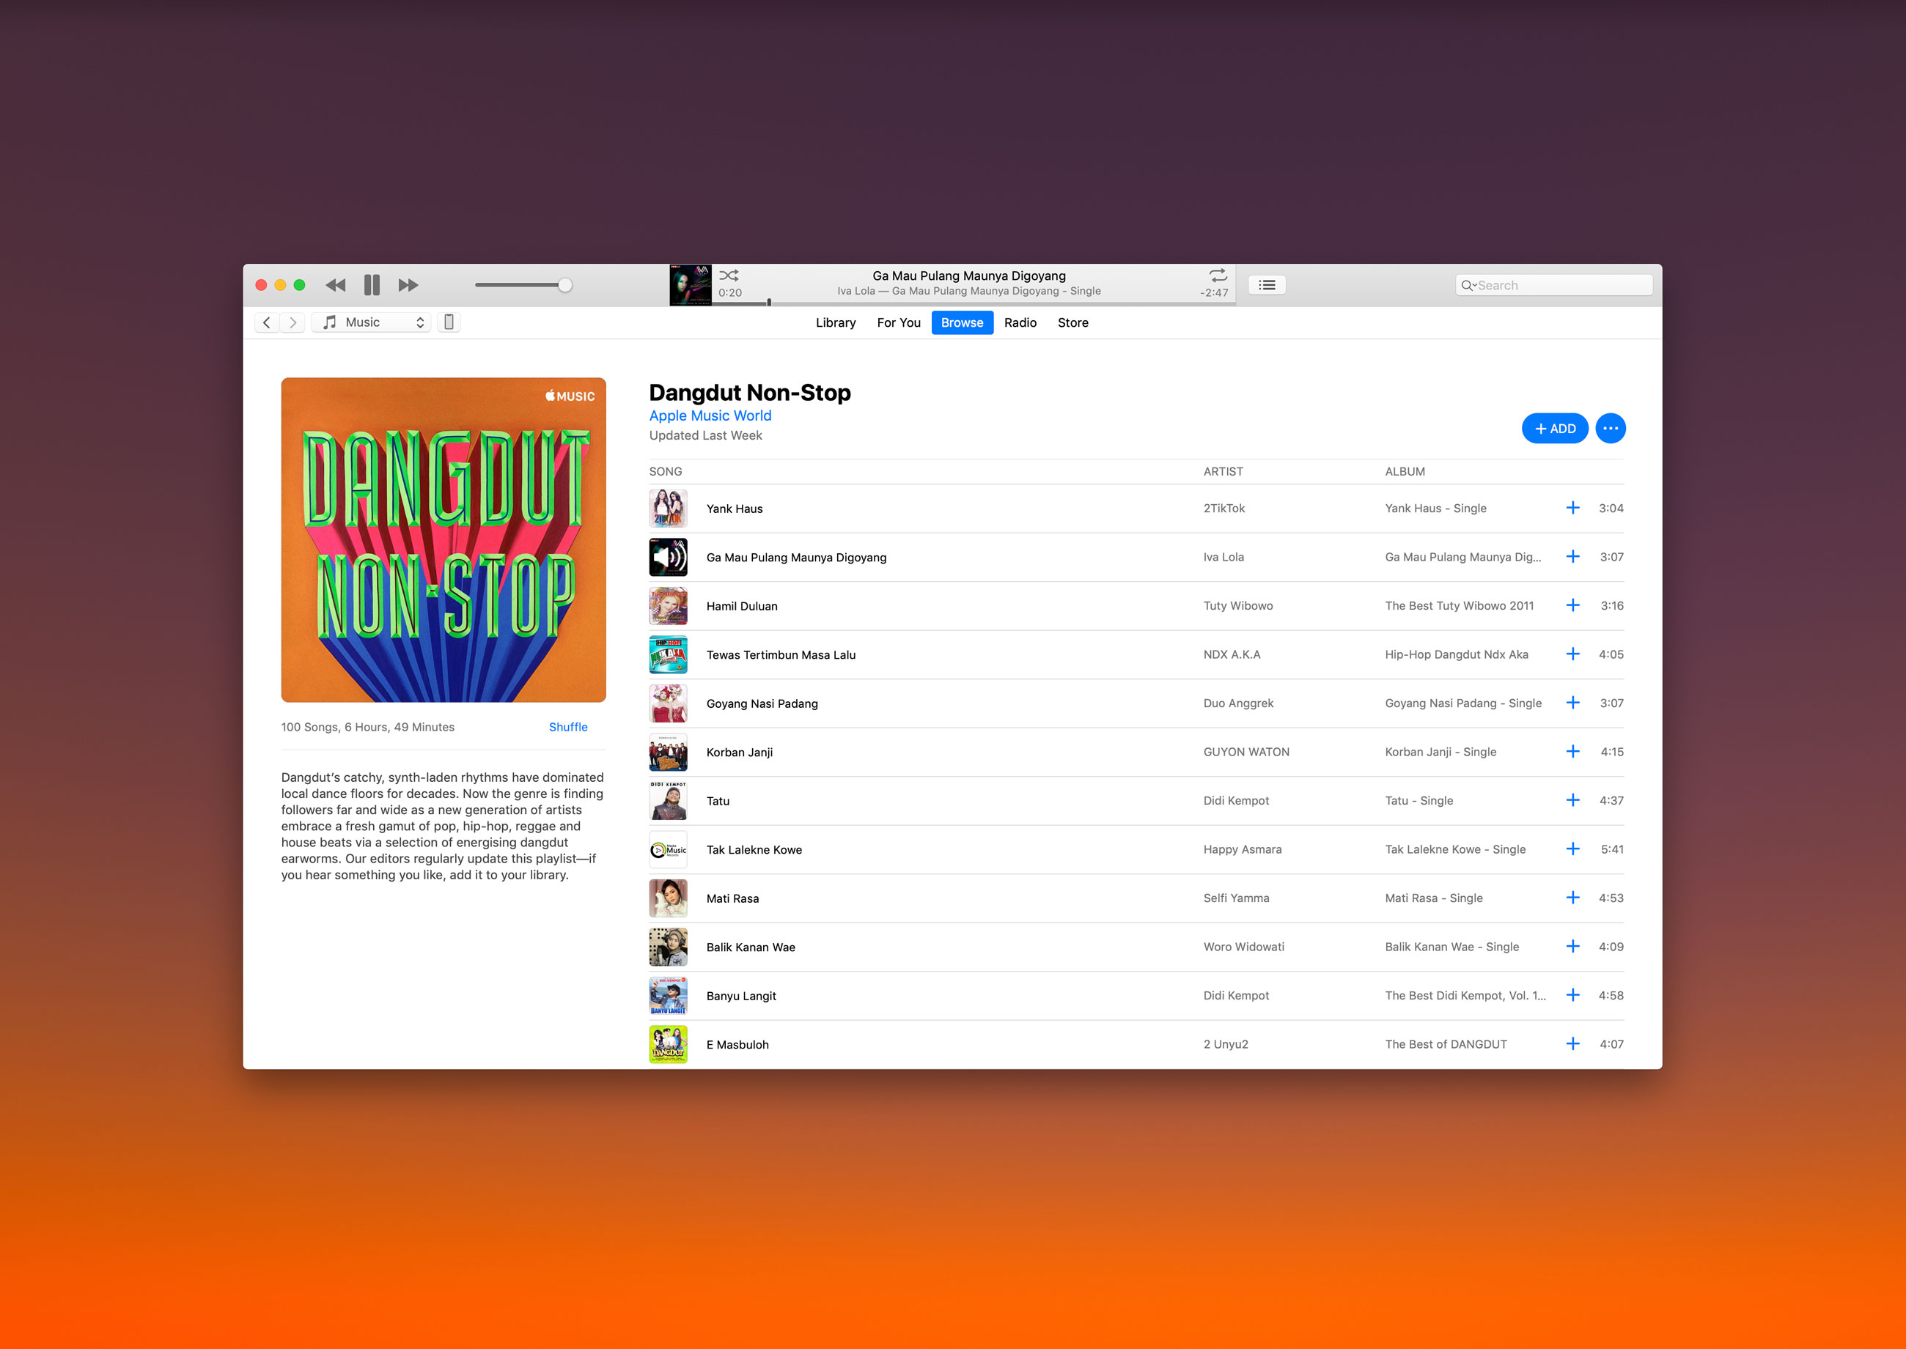Click the device iPhone icon
This screenshot has height=1349, width=1906.
[x=449, y=322]
